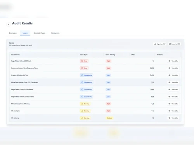The height and width of the screenshot is (145, 194).
Task: Click the URL count 100
Action: pos(152,90)
